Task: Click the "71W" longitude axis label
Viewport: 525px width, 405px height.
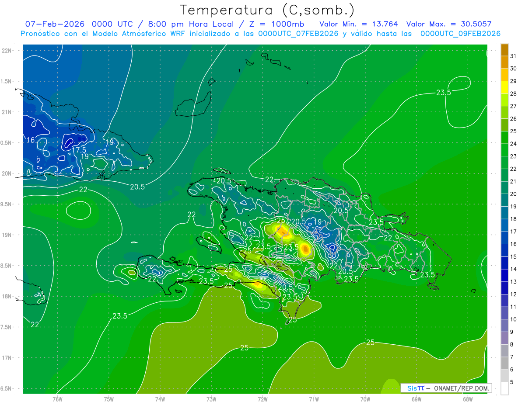Action: click(314, 399)
